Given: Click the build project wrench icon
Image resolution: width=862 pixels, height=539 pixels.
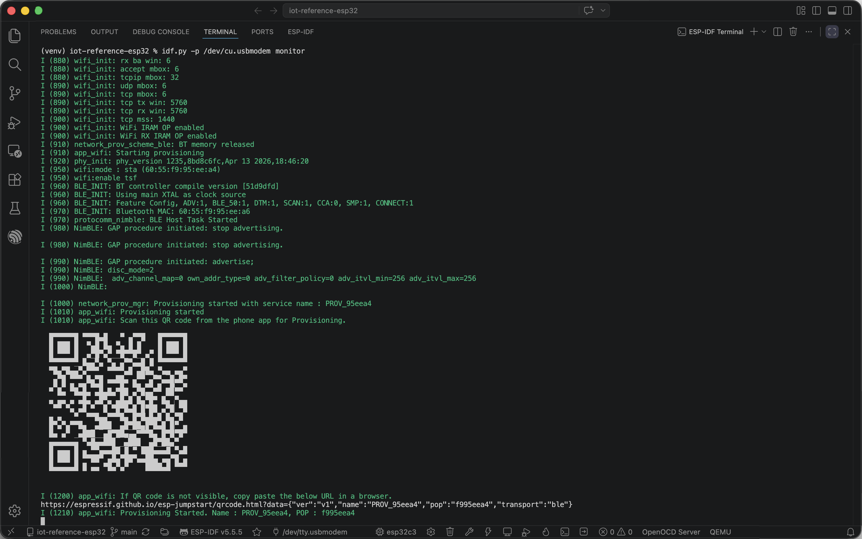Looking at the screenshot, I should pos(469,532).
